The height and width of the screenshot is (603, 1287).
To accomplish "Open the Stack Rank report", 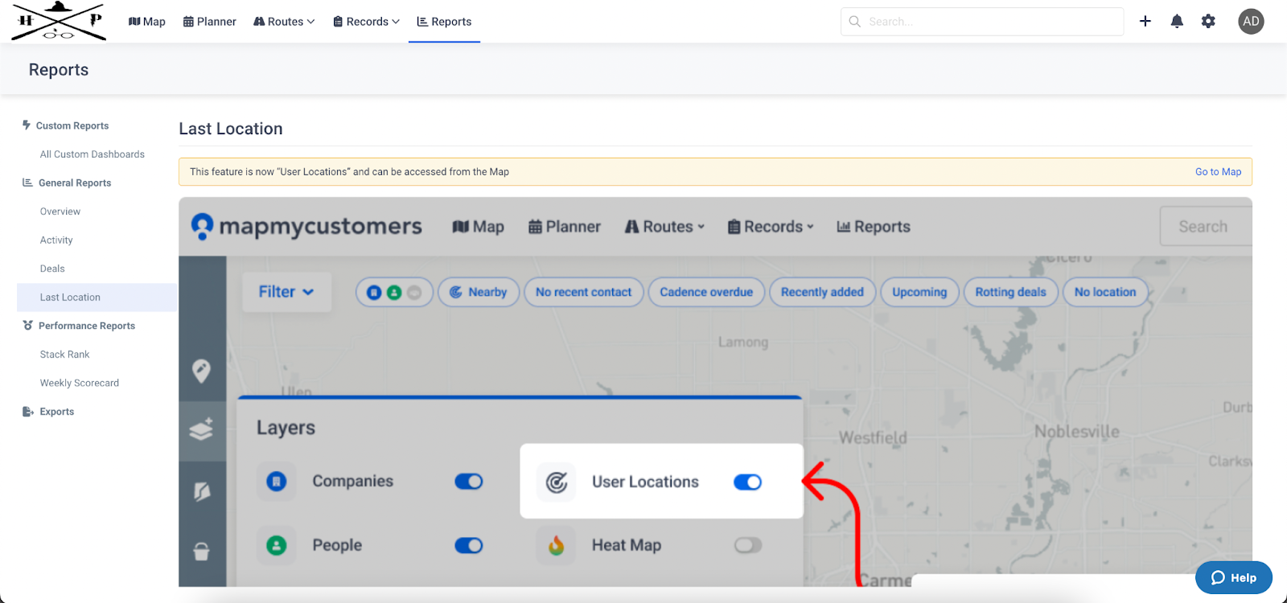I will tap(65, 355).
